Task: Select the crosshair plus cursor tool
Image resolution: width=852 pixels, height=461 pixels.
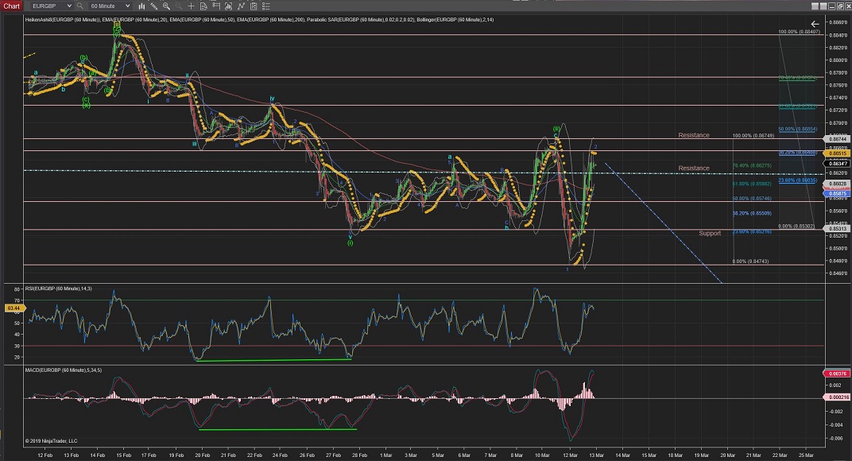Action: 191,6
